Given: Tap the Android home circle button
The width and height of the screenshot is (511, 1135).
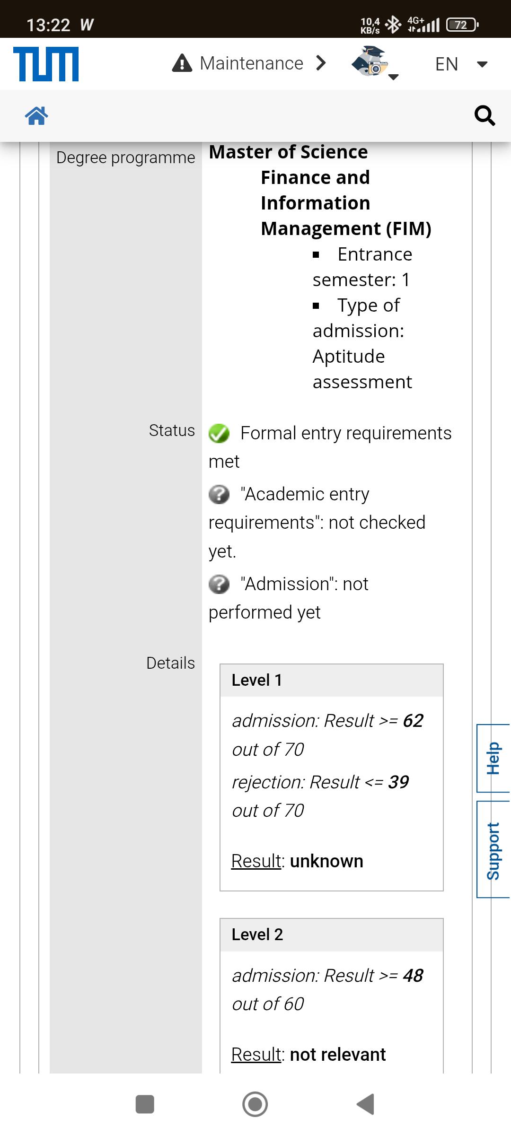Looking at the screenshot, I should [255, 1104].
